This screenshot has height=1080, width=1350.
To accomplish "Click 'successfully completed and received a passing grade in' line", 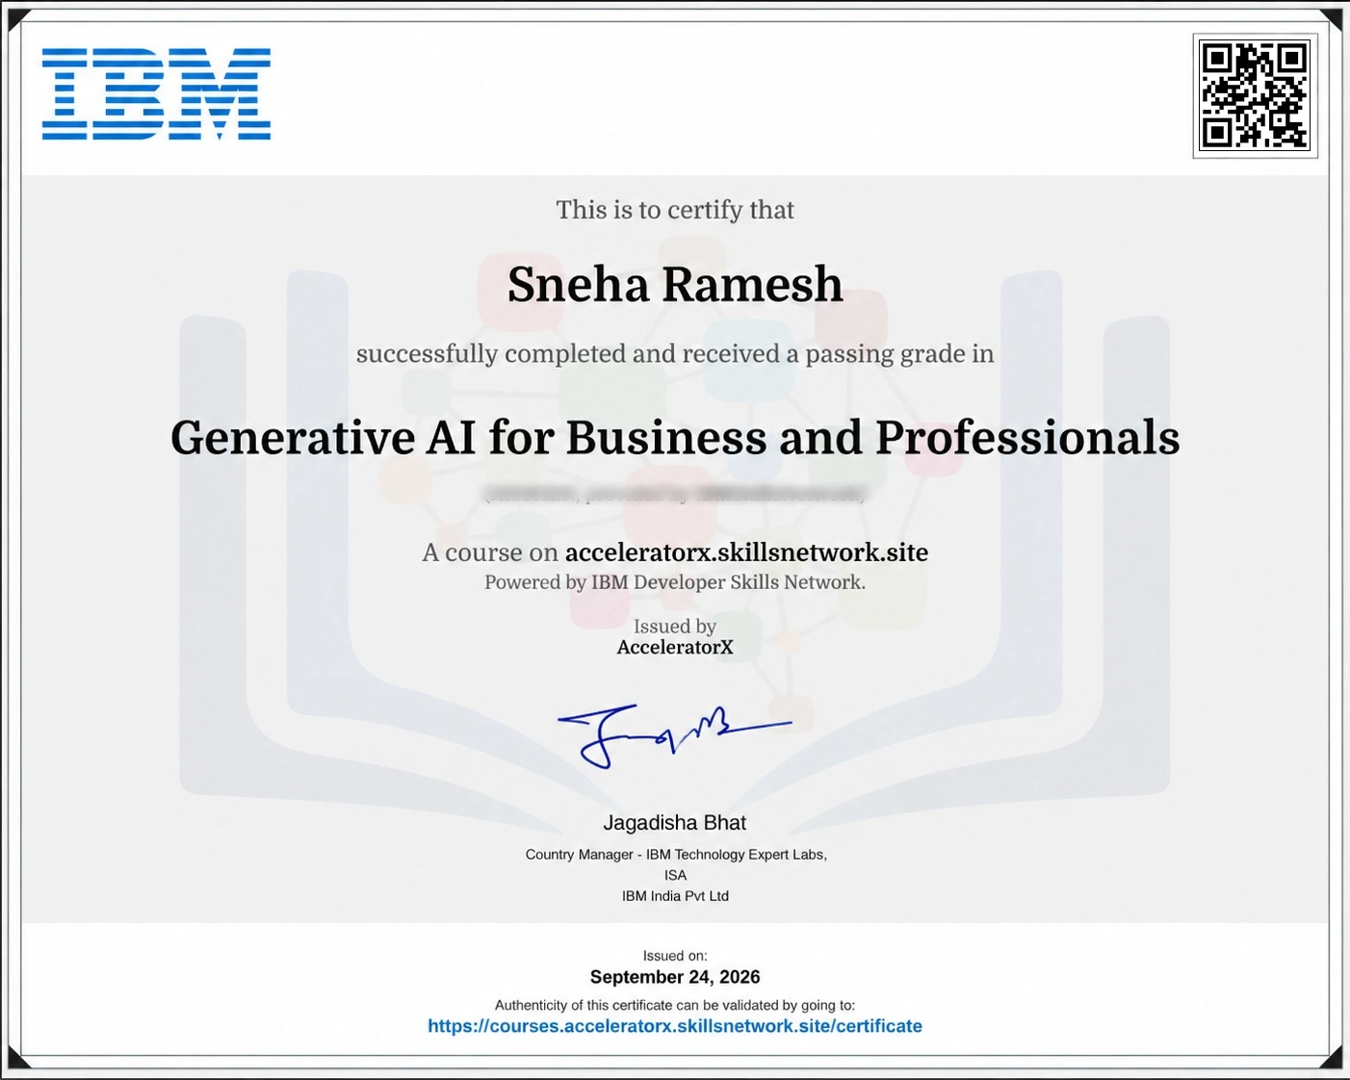I will (x=675, y=354).
